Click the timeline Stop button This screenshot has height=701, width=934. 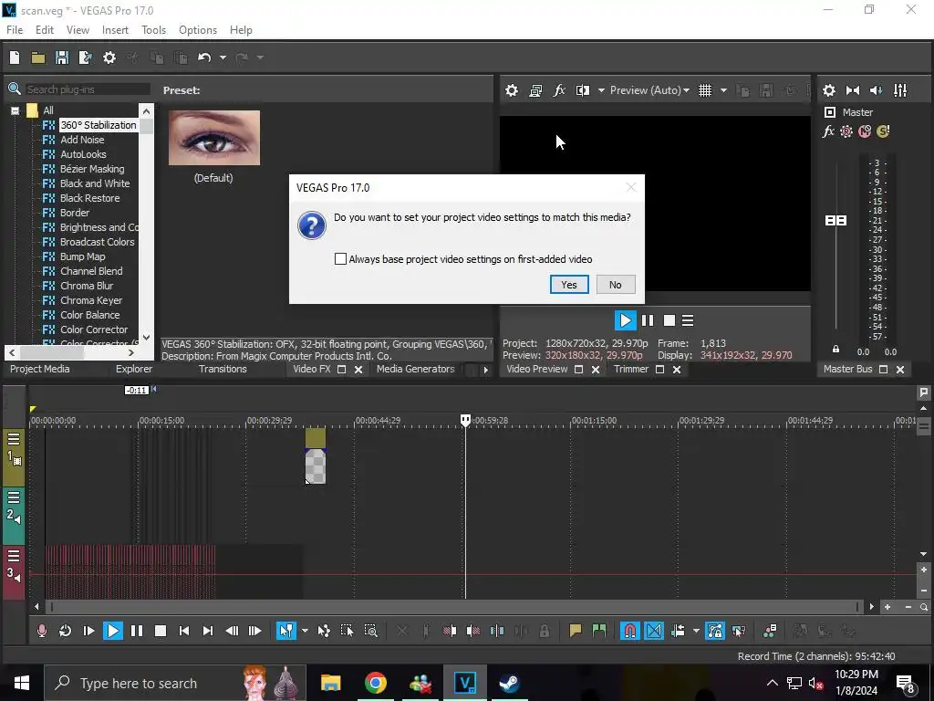[161, 631]
